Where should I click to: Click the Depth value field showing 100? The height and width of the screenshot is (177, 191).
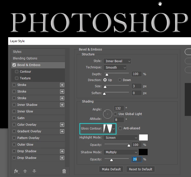pos(137,74)
